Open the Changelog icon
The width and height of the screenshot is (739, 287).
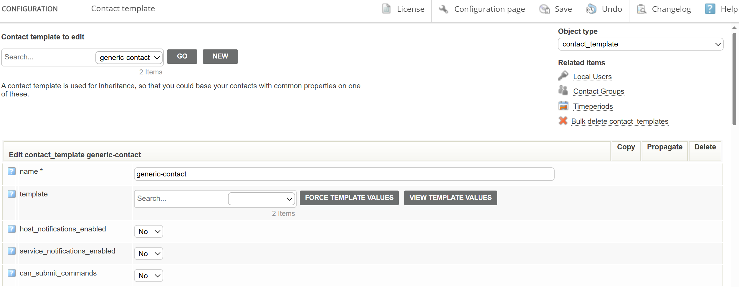641,9
